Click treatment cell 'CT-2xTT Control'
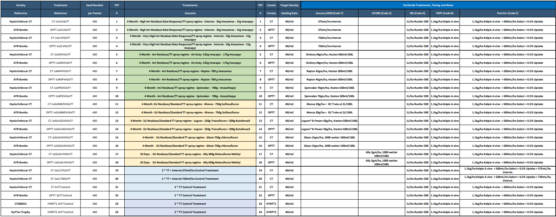 (x=61, y=187)
